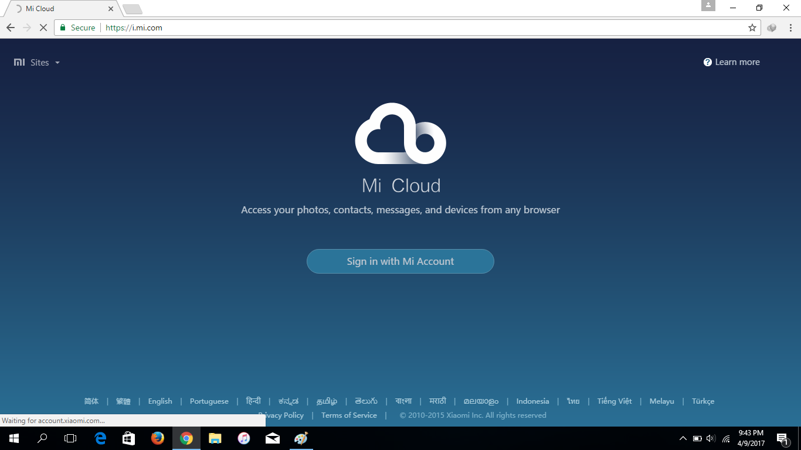Open Mail app from taskbar

click(x=273, y=438)
